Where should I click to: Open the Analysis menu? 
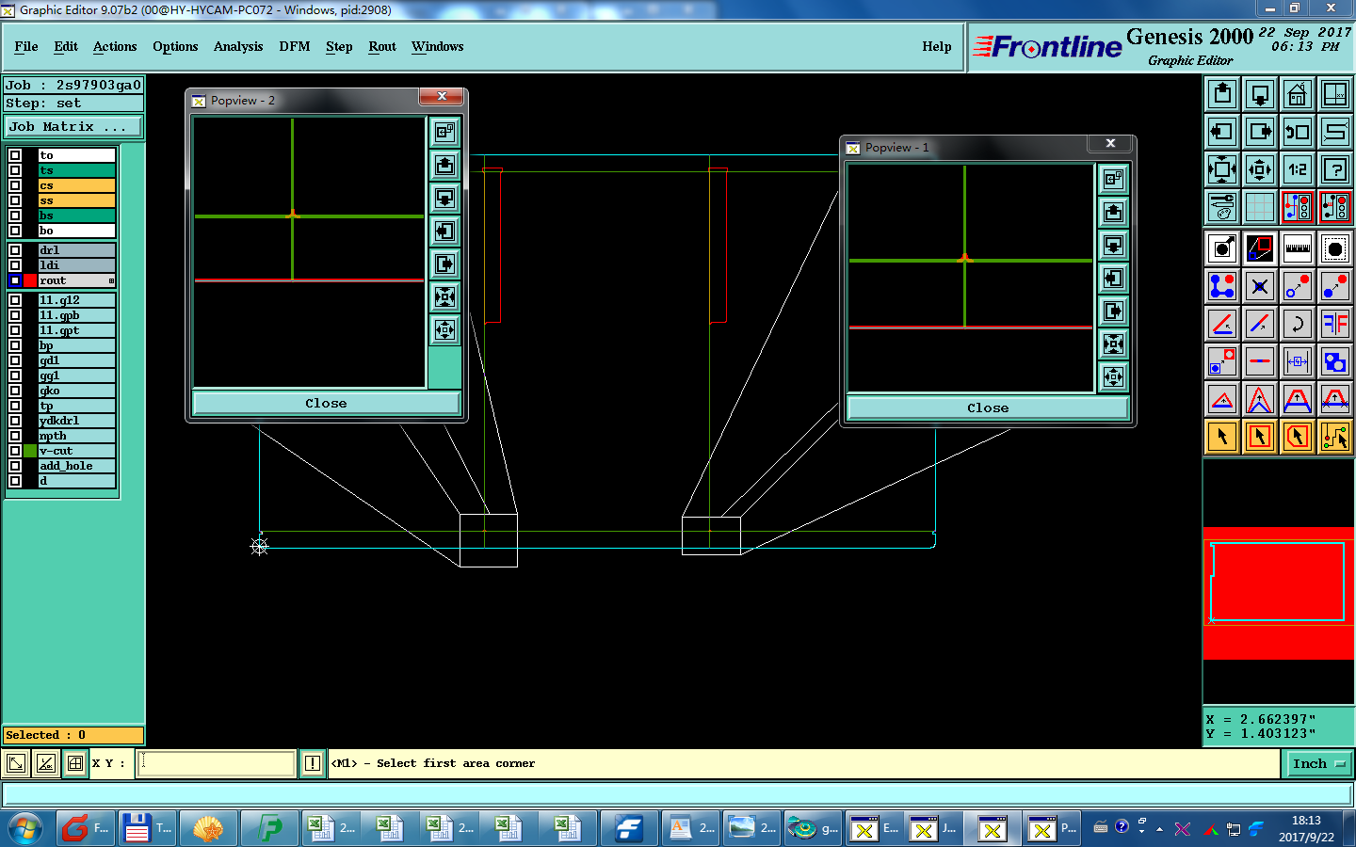[x=238, y=46]
